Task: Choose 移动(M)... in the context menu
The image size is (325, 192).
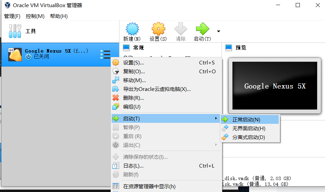Action: [167, 80]
